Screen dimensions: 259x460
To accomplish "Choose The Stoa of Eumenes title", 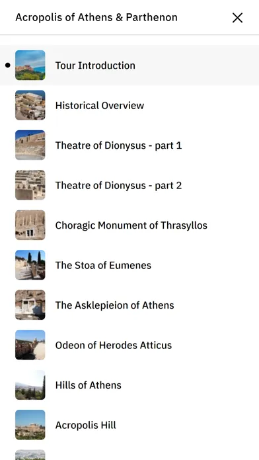I will [103, 265].
